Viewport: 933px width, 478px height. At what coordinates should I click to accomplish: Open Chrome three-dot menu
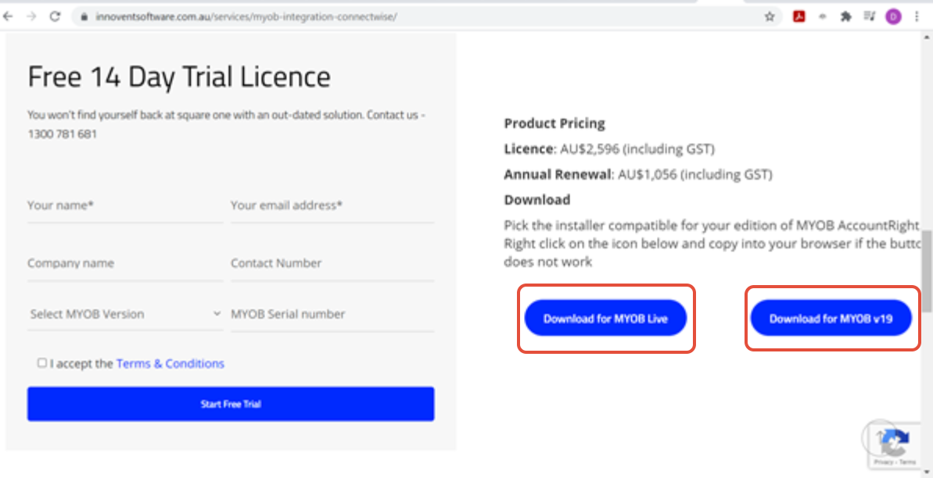[x=917, y=16]
